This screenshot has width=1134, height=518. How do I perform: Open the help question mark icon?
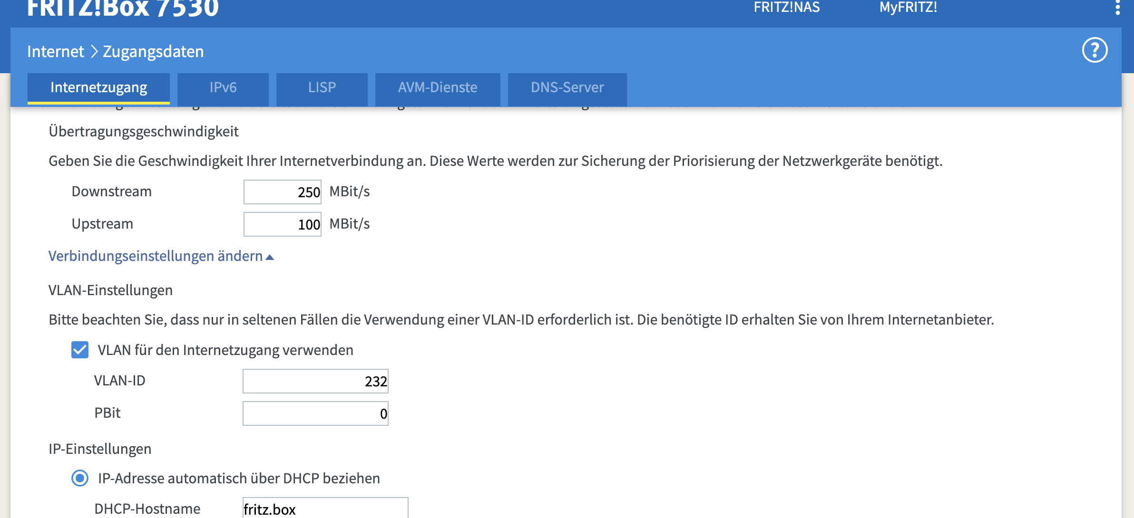[1095, 50]
